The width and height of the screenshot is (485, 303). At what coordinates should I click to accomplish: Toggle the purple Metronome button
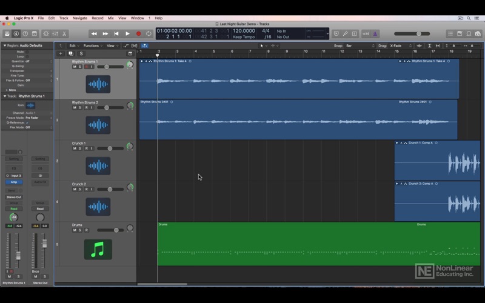[375, 34]
